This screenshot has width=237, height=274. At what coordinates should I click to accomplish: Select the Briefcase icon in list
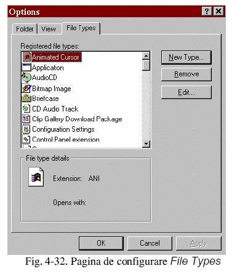(x=26, y=99)
